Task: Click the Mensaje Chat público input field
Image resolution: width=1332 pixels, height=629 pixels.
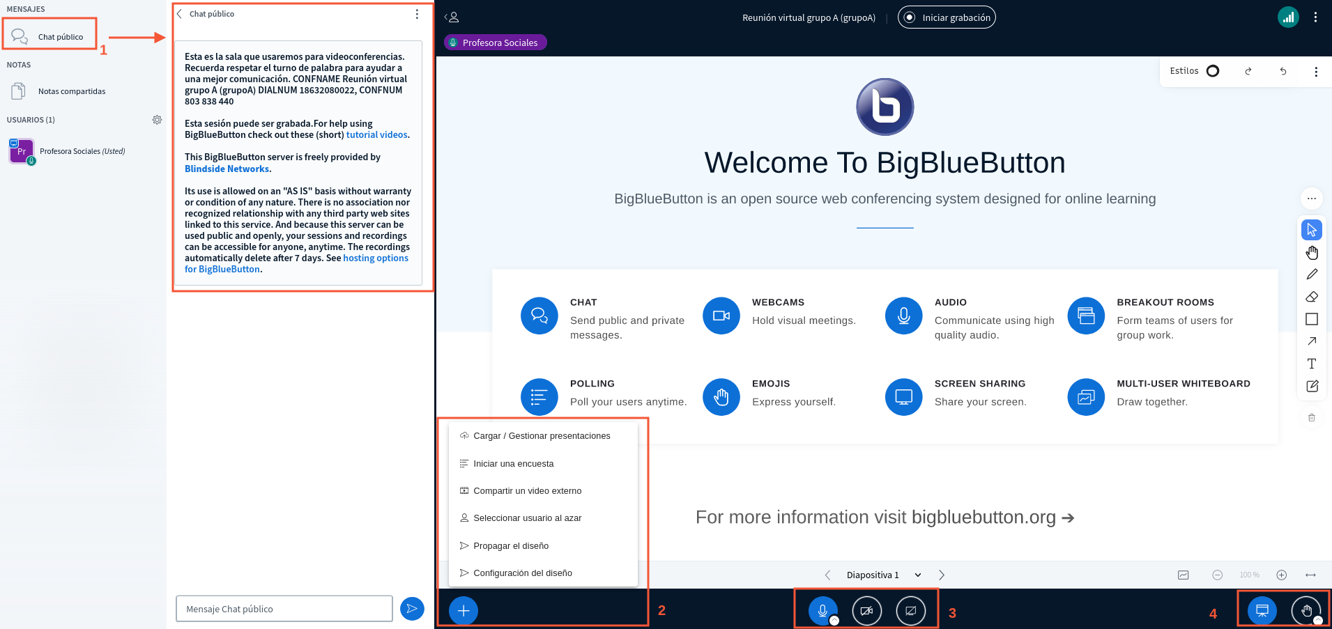Action: pos(284,609)
